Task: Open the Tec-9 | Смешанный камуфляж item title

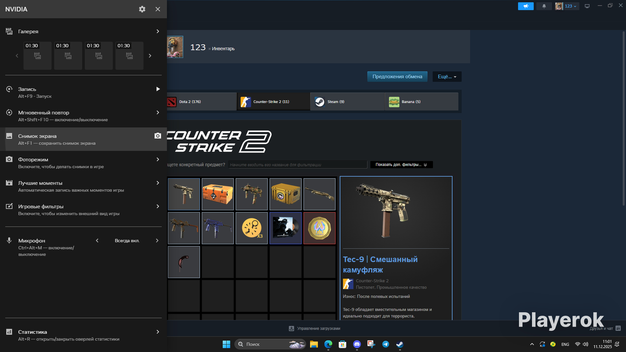Action: [x=380, y=264]
